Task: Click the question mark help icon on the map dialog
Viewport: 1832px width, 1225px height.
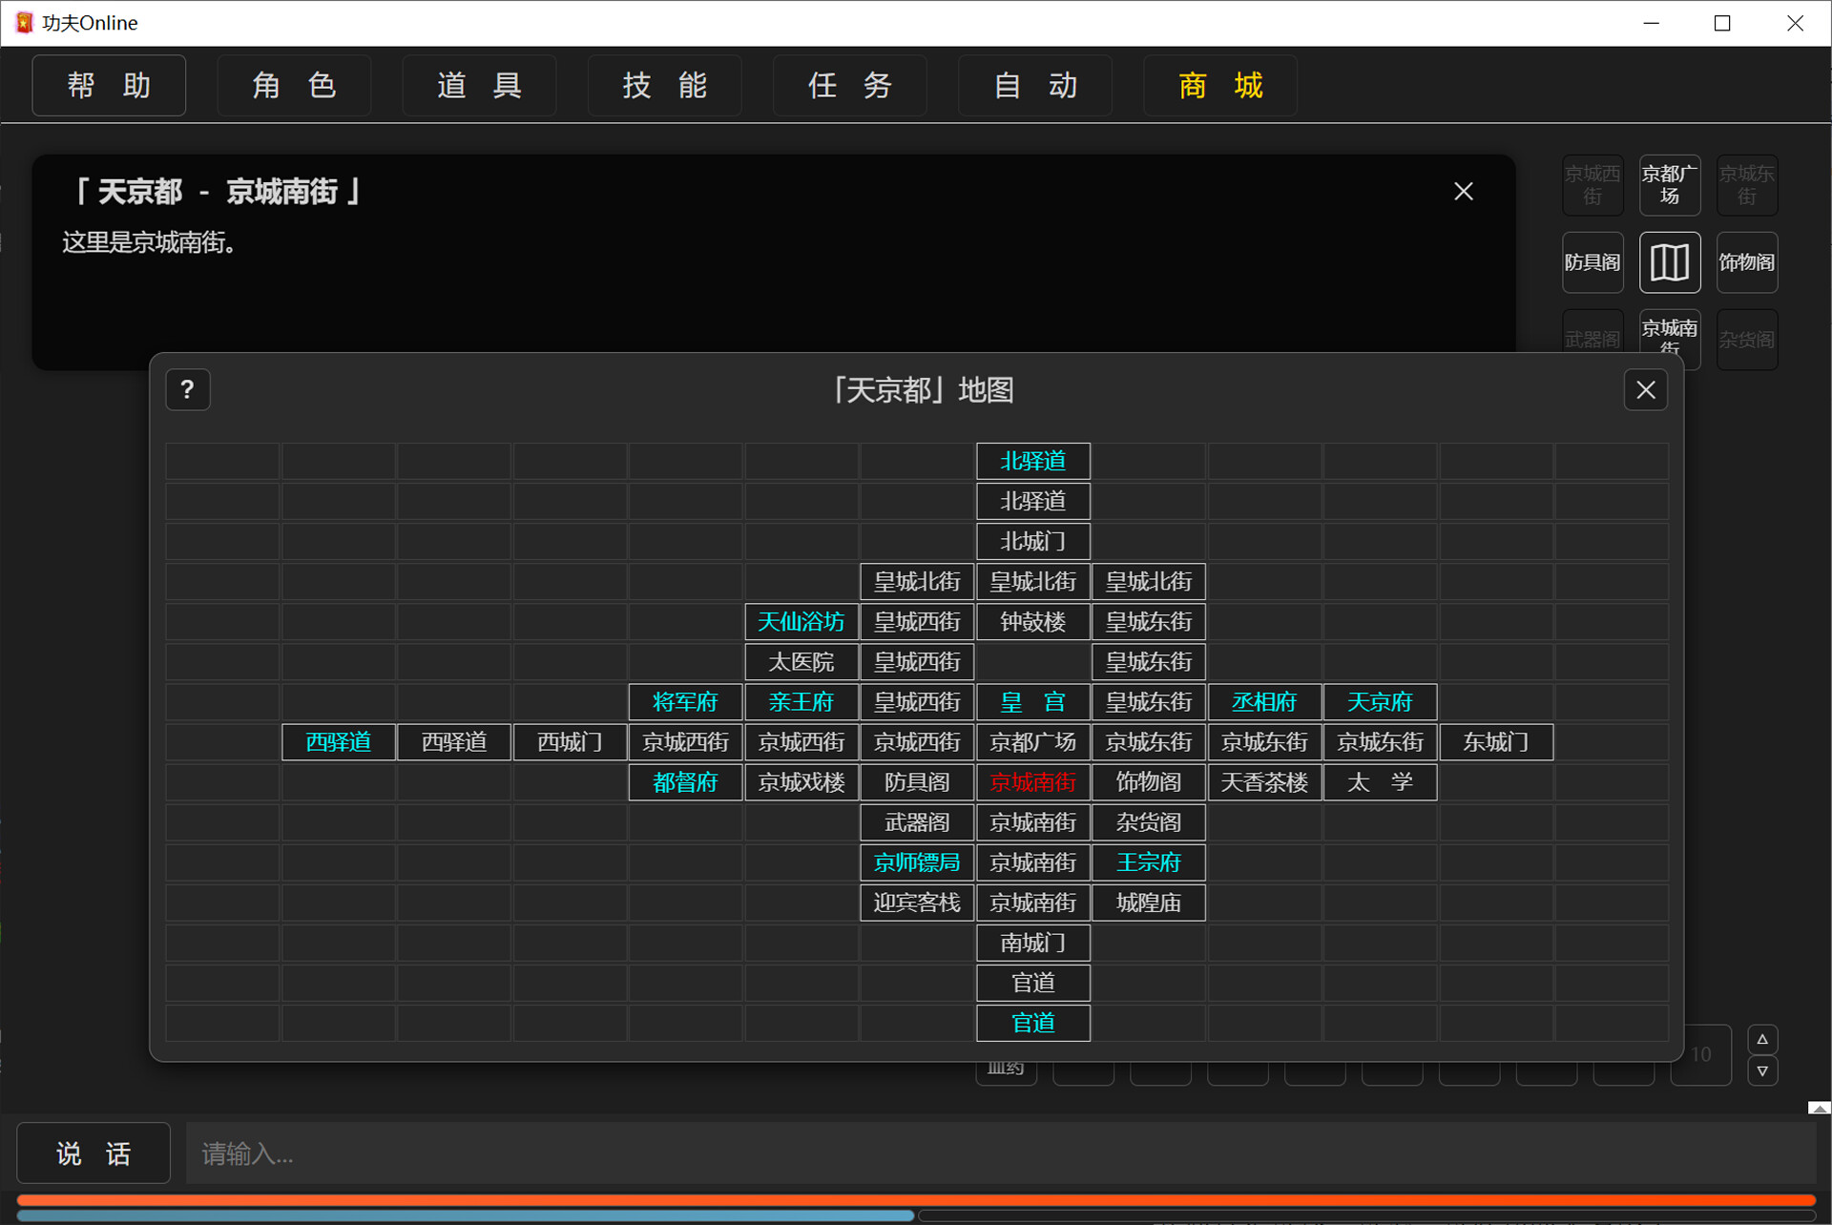Action: coord(187,389)
